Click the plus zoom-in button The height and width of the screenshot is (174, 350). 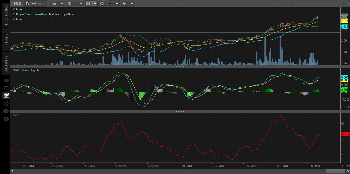[348, 3]
